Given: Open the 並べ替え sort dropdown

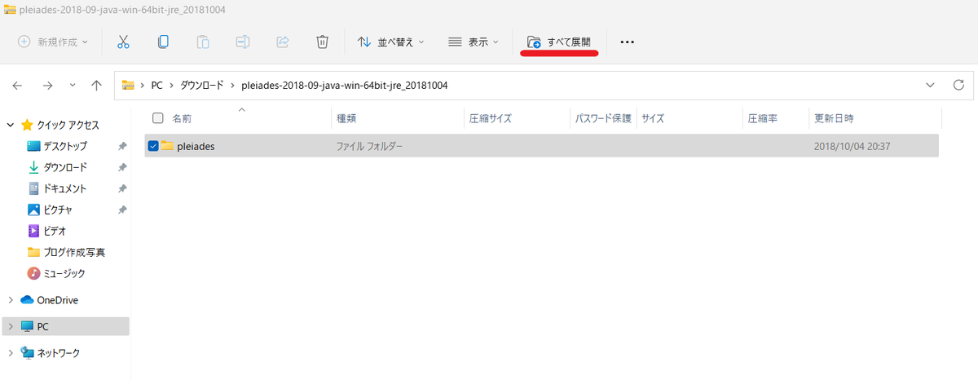Looking at the screenshot, I should click(391, 42).
